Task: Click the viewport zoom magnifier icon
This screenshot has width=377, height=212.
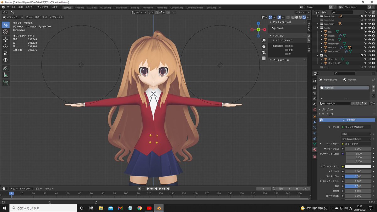Action: pos(264,41)
